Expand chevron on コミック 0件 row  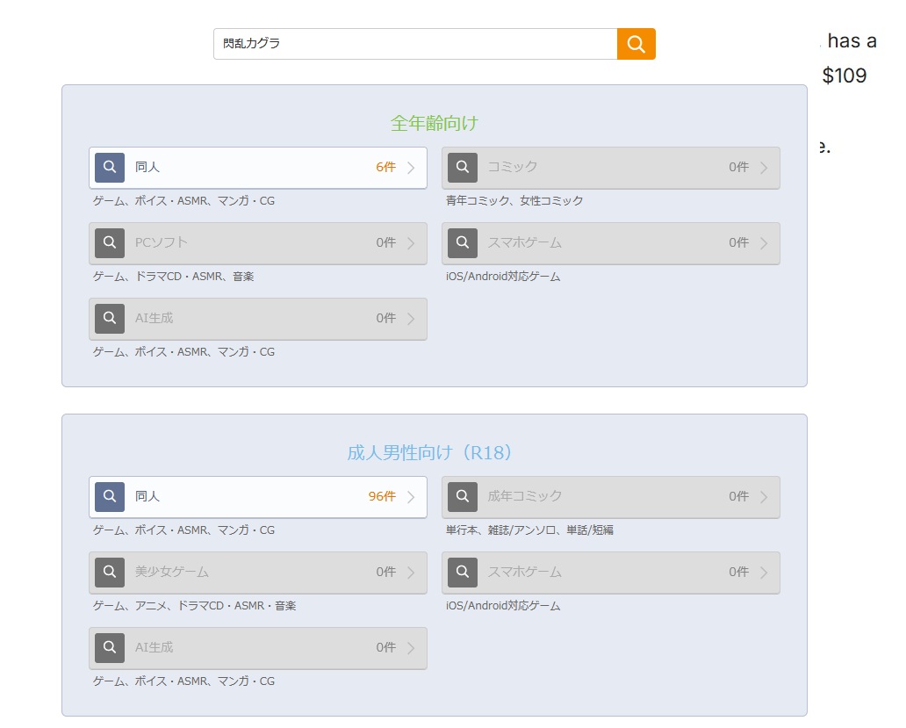(x=764, y=168)
